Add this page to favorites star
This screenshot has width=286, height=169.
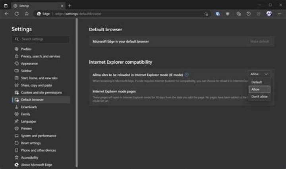(x=206, y=14)
